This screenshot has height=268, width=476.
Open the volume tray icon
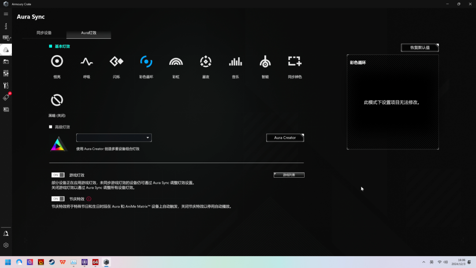point(446,262)
